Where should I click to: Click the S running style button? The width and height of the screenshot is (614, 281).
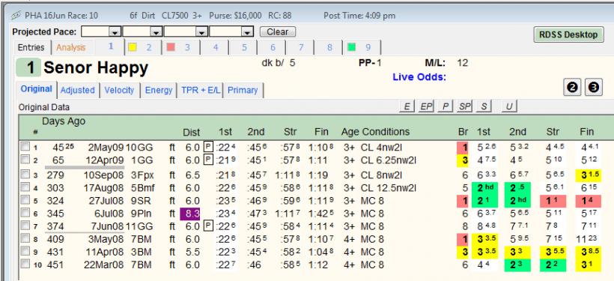click(x=484, y=106)
